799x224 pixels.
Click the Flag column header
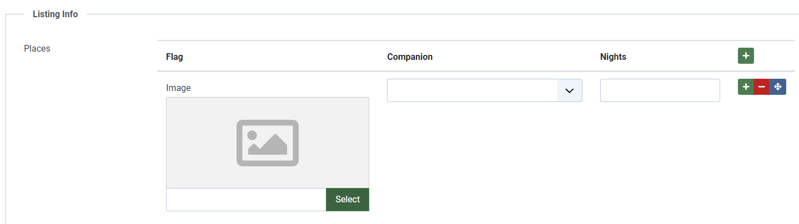pos(174,57)
